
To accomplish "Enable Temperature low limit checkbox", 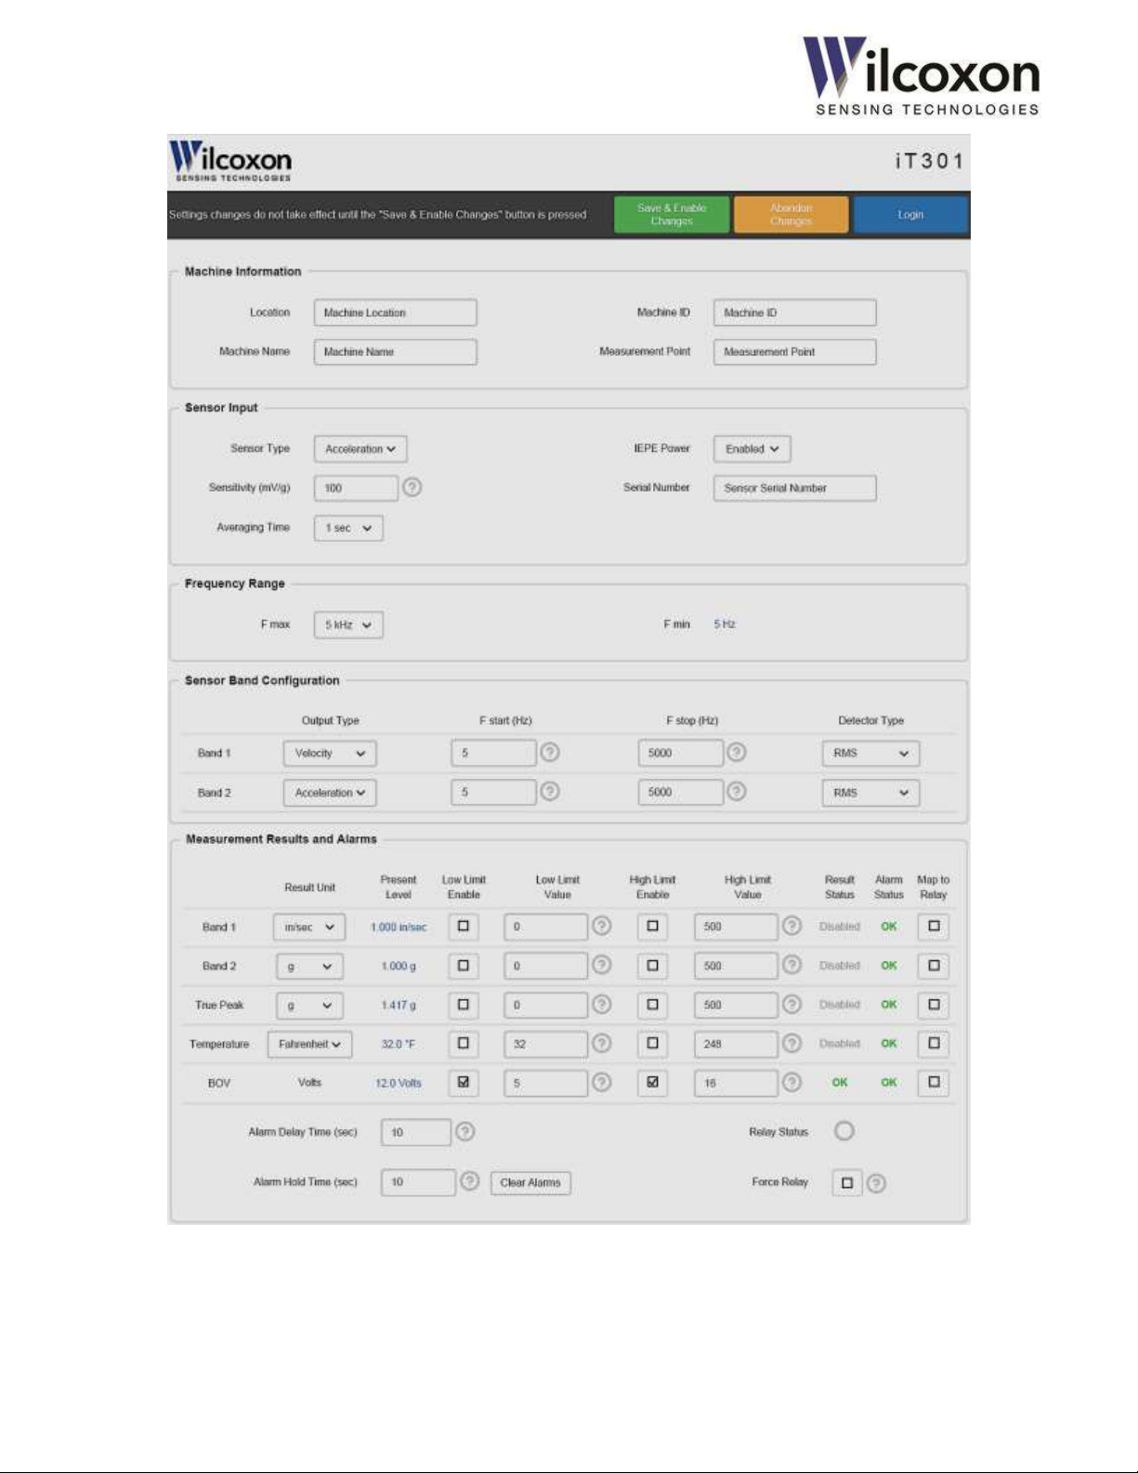I will [464, 1044].
